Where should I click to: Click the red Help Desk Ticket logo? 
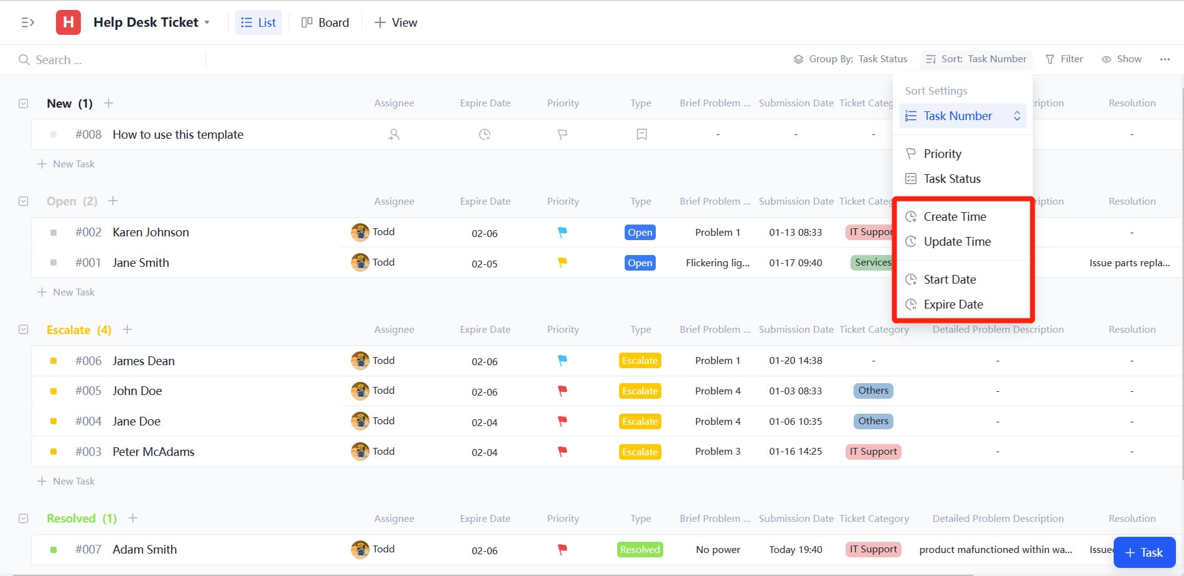pos(68,22)
